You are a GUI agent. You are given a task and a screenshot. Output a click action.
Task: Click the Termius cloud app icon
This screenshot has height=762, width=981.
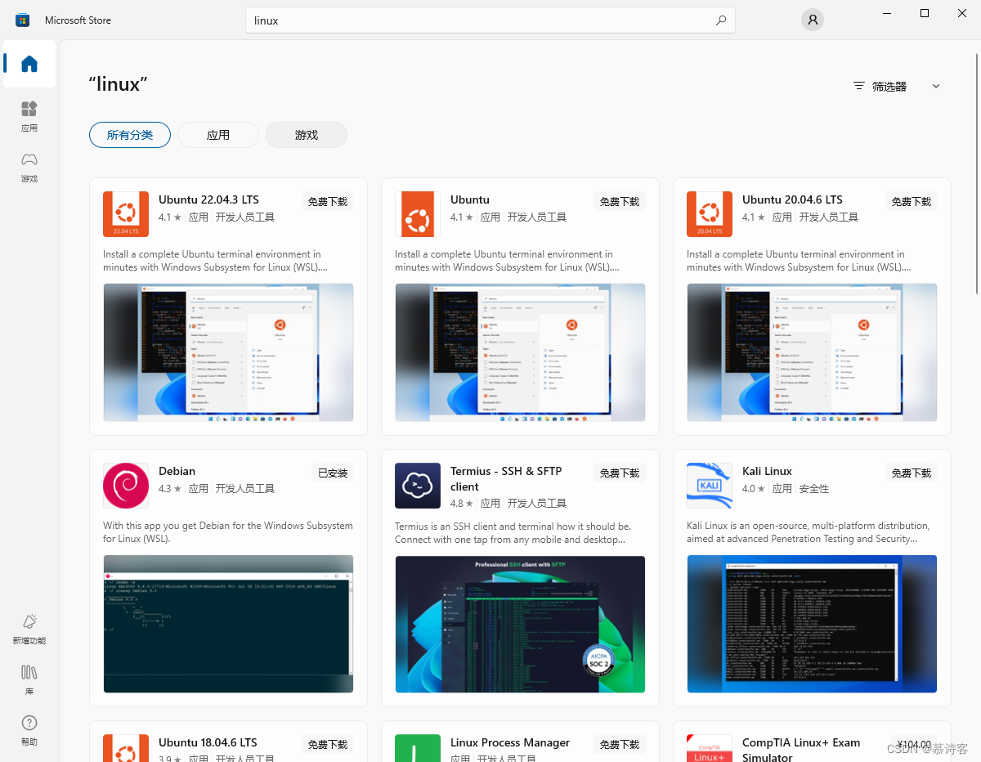point(418,486)
